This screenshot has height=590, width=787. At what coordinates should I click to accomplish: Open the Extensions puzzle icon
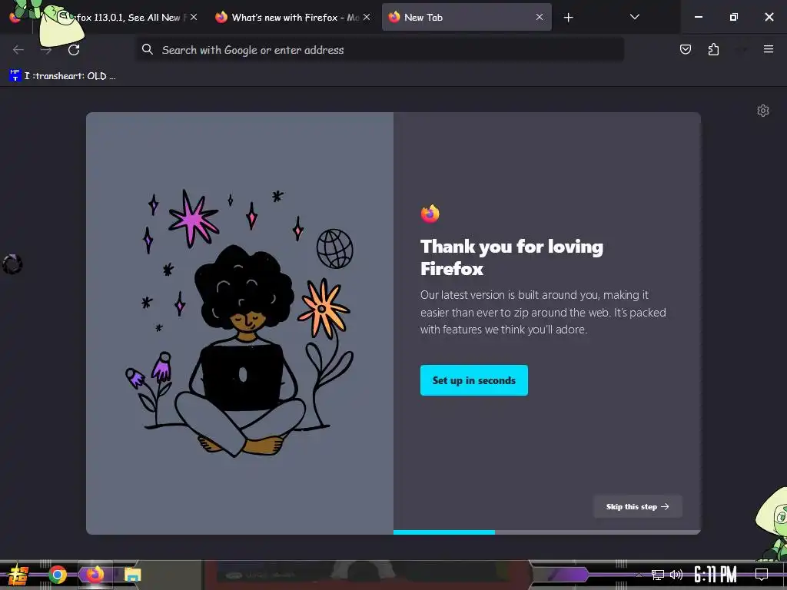(x=713, y=49)
